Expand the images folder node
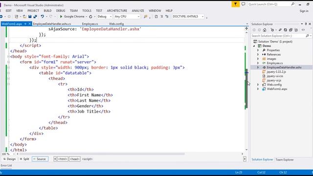The height and width of the screenshot is (176, 313). click(x=258, y=59)
